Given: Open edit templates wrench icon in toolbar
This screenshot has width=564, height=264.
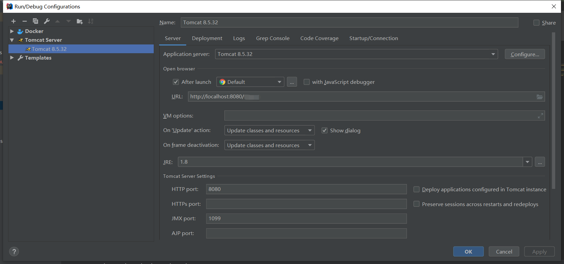Looking at the screenshot, I should 47,21.
